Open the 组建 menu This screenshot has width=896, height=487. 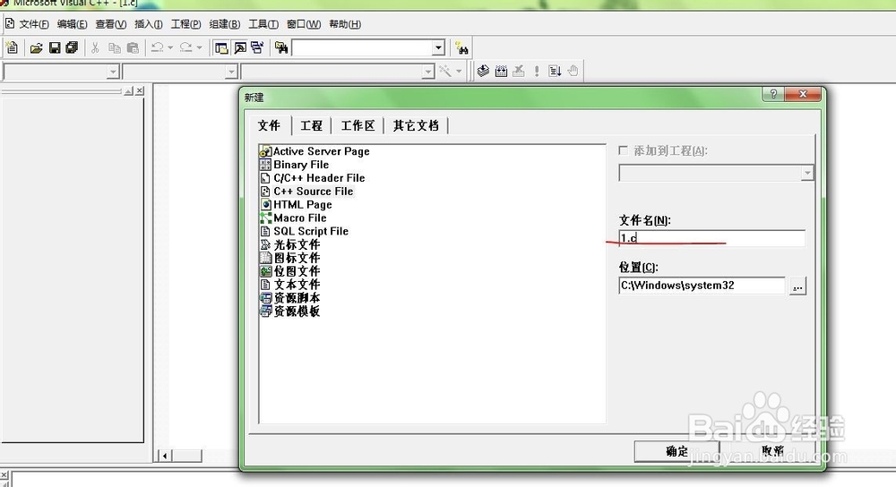[225, 24]
